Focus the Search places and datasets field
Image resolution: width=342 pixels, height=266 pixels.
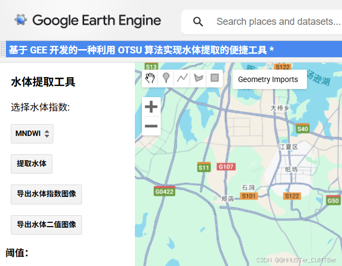pyautogui.click(x=278, y=22)
